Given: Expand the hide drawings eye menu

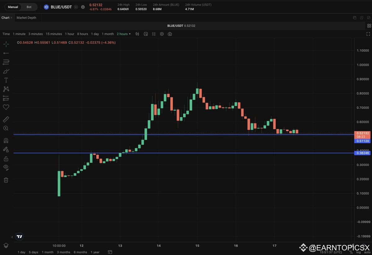Looking at the screenshot, I should click(6, 167).
